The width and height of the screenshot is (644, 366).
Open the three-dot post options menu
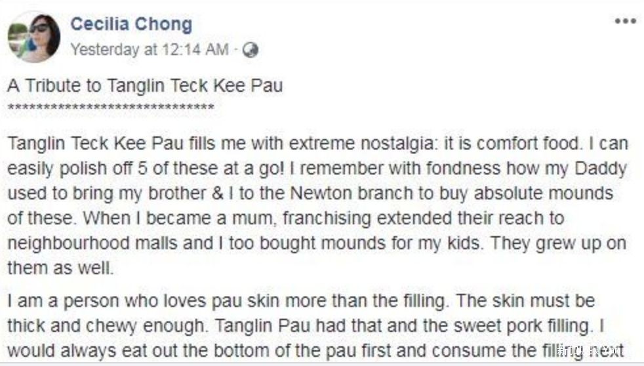(625, 21)
